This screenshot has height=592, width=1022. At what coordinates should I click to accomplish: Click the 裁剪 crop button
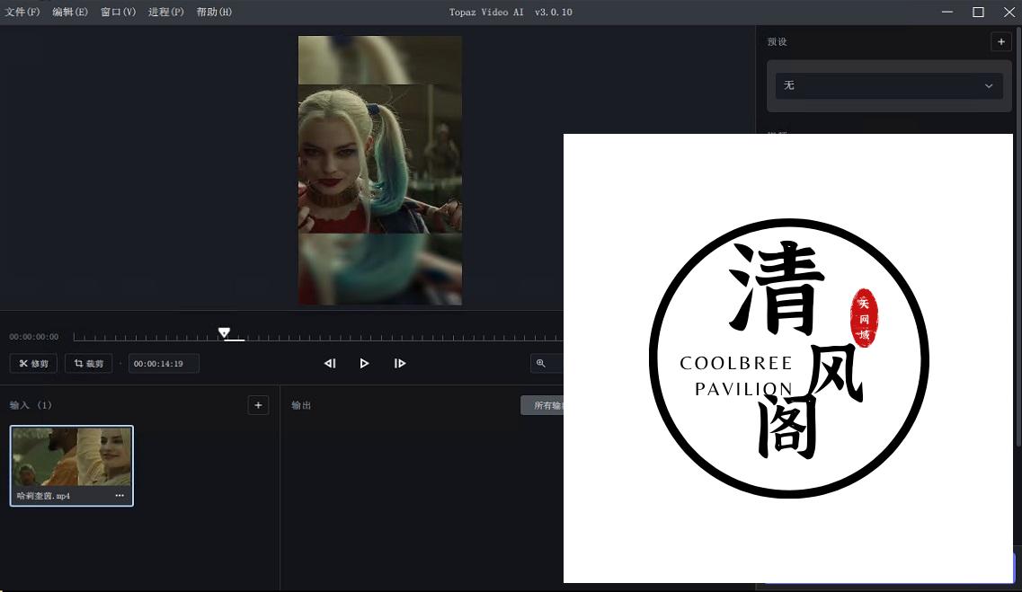(x=89, y=364)
